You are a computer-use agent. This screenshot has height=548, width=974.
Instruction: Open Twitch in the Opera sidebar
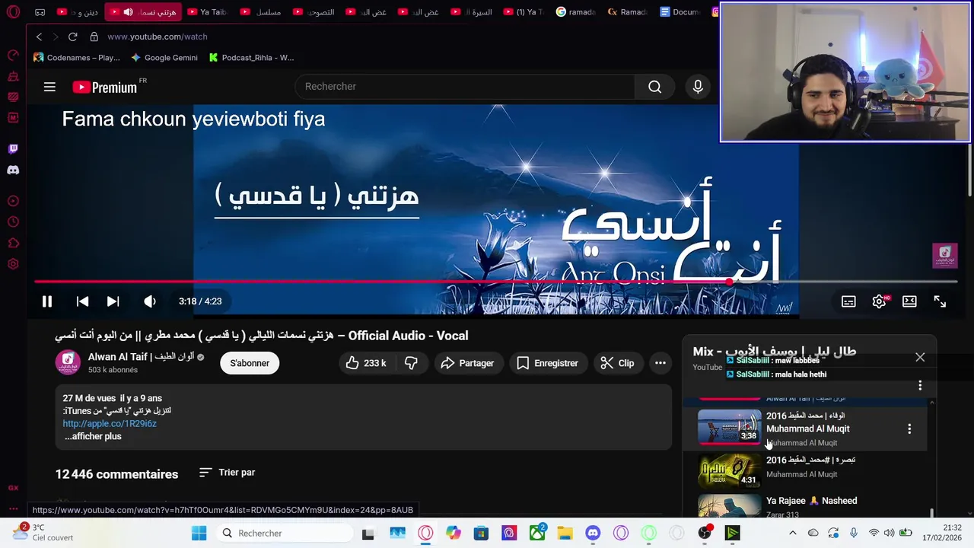coord(13,149)
